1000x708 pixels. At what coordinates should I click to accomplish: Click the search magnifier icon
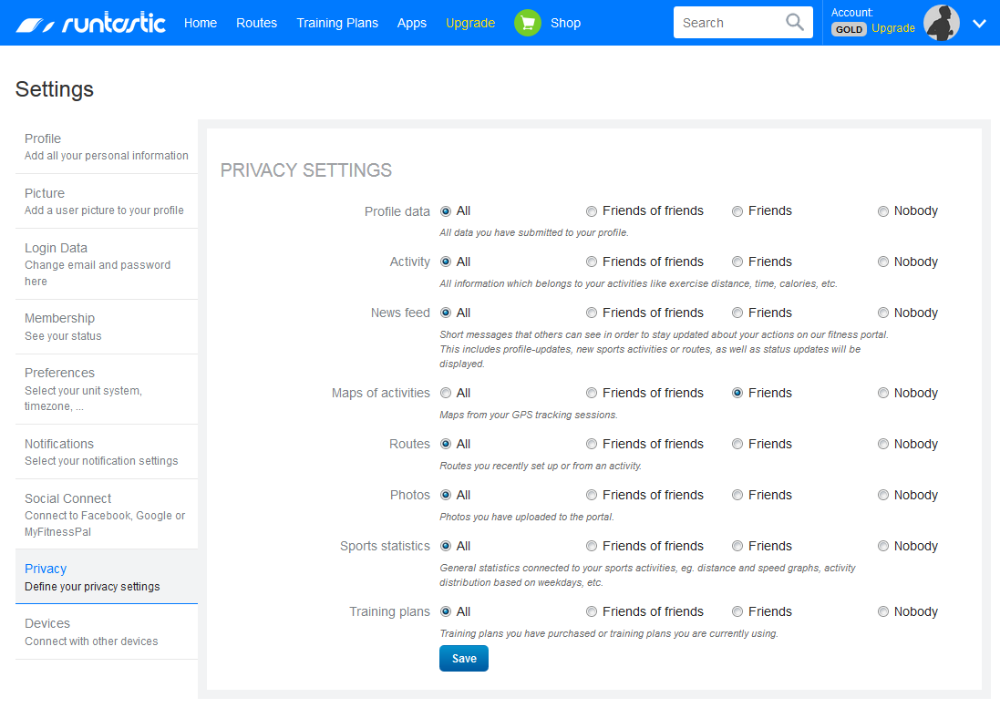coord(795,22)
